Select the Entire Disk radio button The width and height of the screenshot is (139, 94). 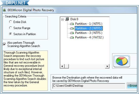[x=11, y=22]
